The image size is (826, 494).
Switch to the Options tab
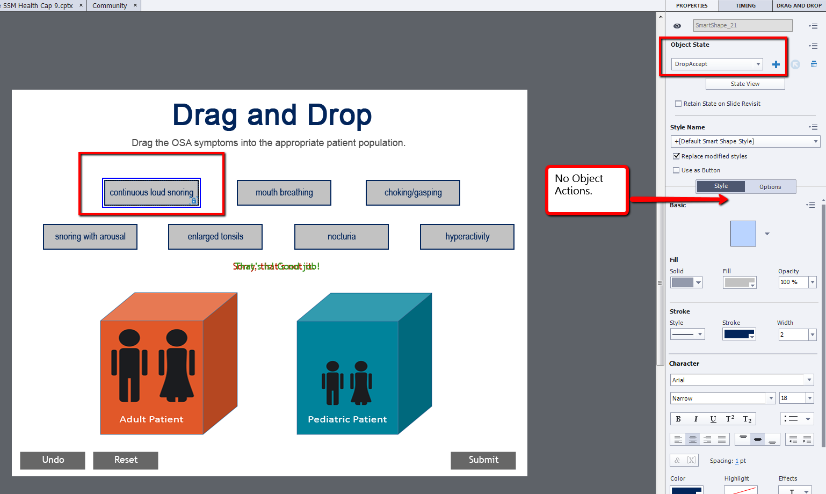coord(770,187)
